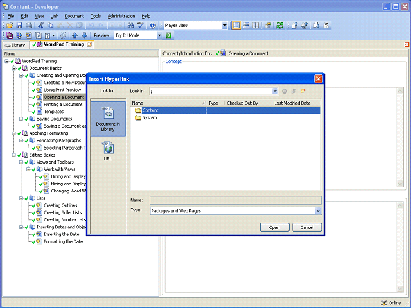Click the Cancel Check Out icon

[x=326, y=26]
